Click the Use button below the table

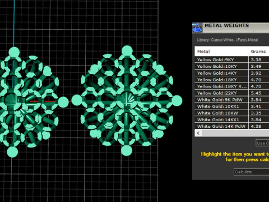(262, 143)
